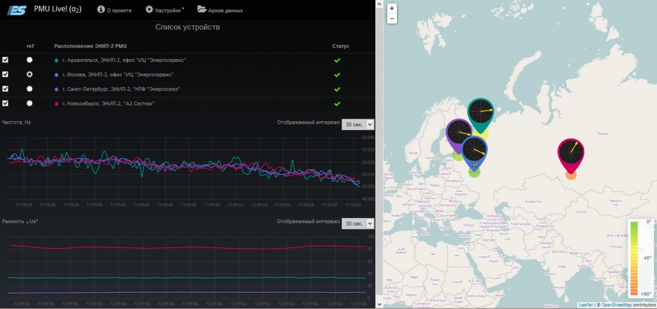Toggle the Санкт-Петербург device checkbox
The height and width of the screenshot is (309, 657).
point(6,88)
